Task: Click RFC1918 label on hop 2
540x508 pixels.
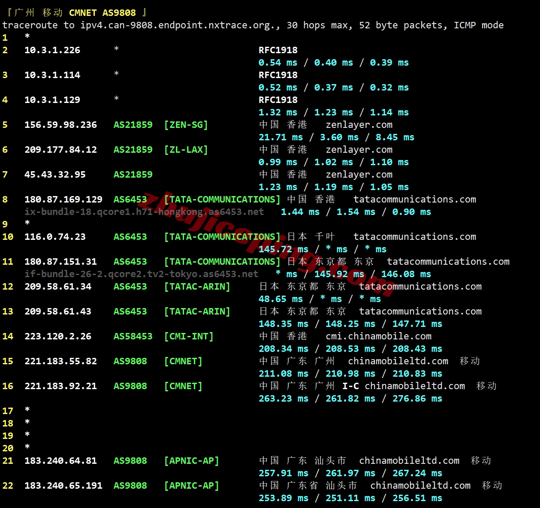Action: (278, 50)
